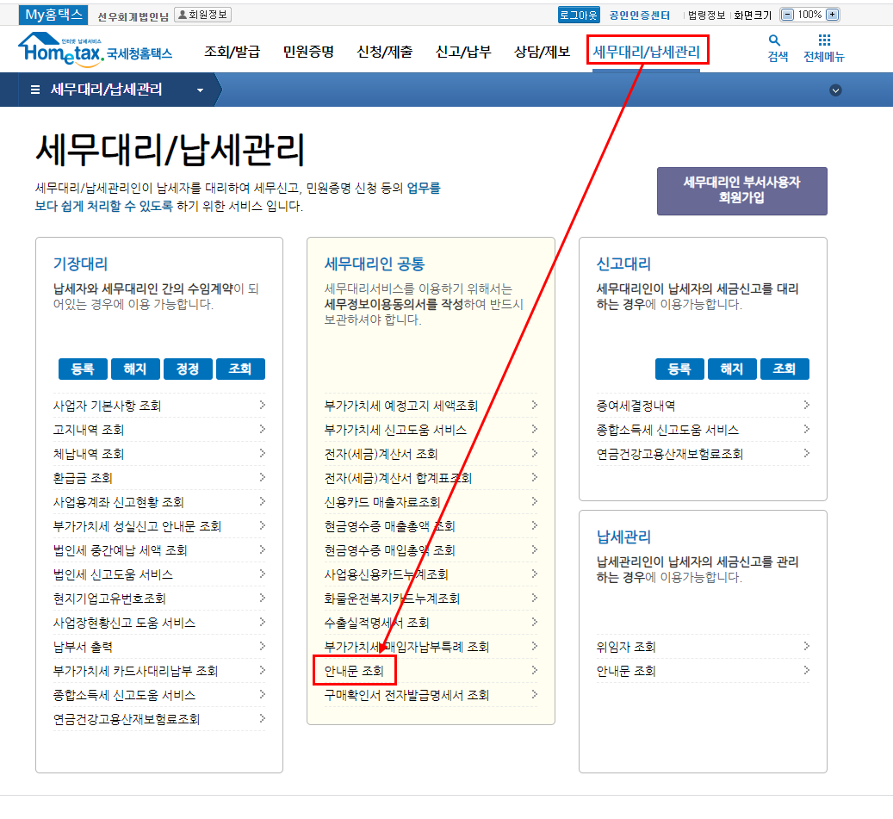Image resolution: width=893 pixels, height=819 pixels.
Task: Open 법인세 중간예납 세액 조회 link
Action: pos(121,550)
